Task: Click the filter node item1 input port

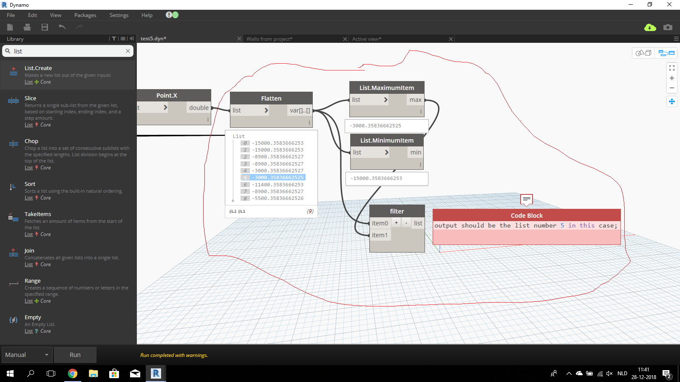Action: [380, 235]
